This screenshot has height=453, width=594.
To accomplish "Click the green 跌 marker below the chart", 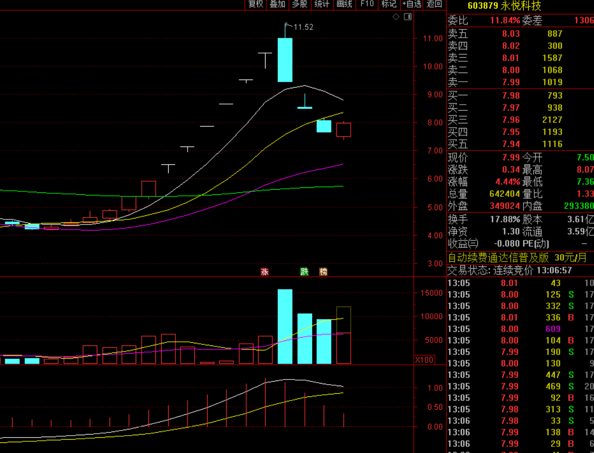I will point(304,271).
